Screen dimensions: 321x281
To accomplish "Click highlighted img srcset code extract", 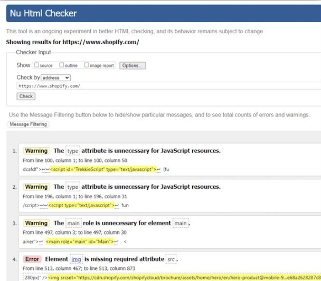I will pyautogui.click(x=184, y=277).
